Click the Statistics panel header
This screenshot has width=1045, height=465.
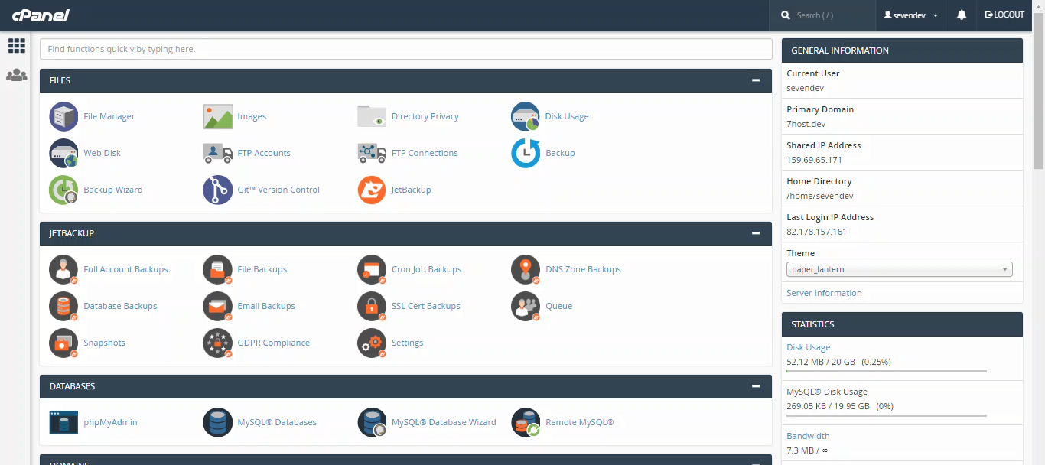tap(902, 324)
